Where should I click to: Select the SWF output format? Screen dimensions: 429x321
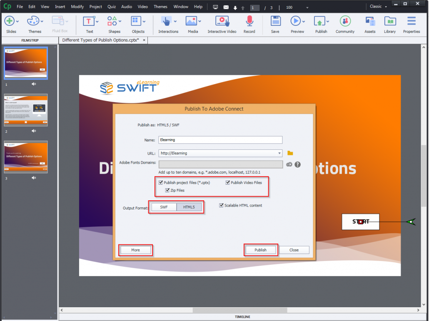click(x=164, y=207)
